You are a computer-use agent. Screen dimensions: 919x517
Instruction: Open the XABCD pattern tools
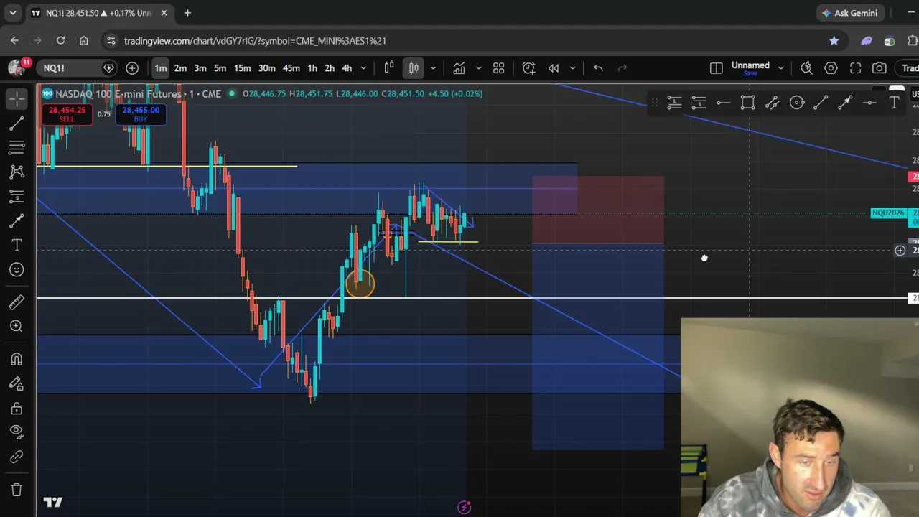17,172
